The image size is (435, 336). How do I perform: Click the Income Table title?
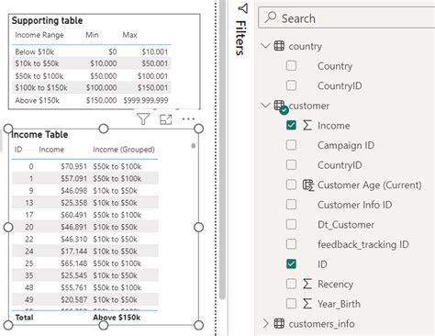click(39, 134)
